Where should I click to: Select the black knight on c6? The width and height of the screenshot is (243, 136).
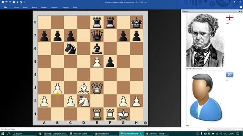click(x=71, y=48)
